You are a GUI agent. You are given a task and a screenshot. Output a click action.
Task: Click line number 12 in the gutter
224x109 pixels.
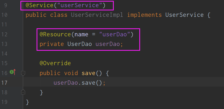pyautogui.click(x=4, y=34)
